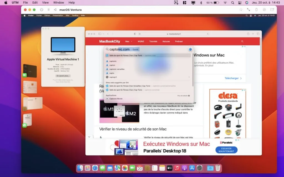The height and width of the screenshot is (177, 284).
Task: Open the Trash in the guest Dock
Action: (x=218, y=168)
